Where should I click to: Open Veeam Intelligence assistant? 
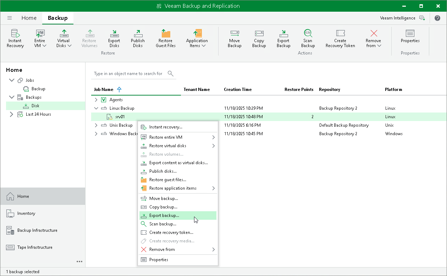coord(402,18)
